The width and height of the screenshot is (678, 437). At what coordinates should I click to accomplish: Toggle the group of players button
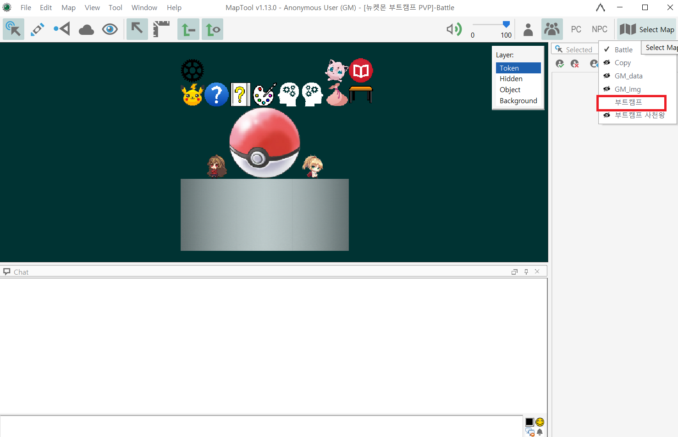point(552,29)
